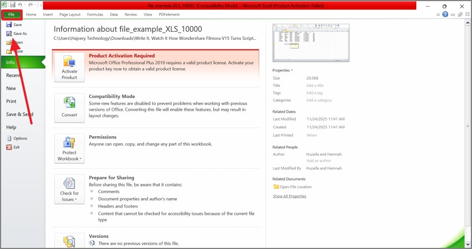Click the scrollbar down arrow
This screenshot has width=472, height=249.
[x=468, y=245]
